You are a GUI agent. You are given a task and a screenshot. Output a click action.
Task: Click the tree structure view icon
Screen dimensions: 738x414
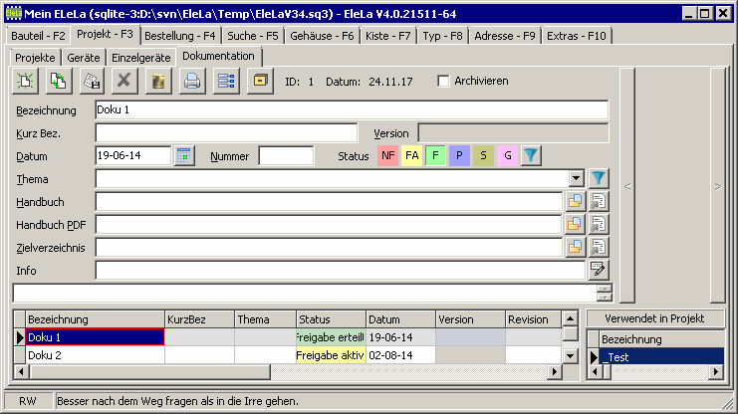point(226,82)
